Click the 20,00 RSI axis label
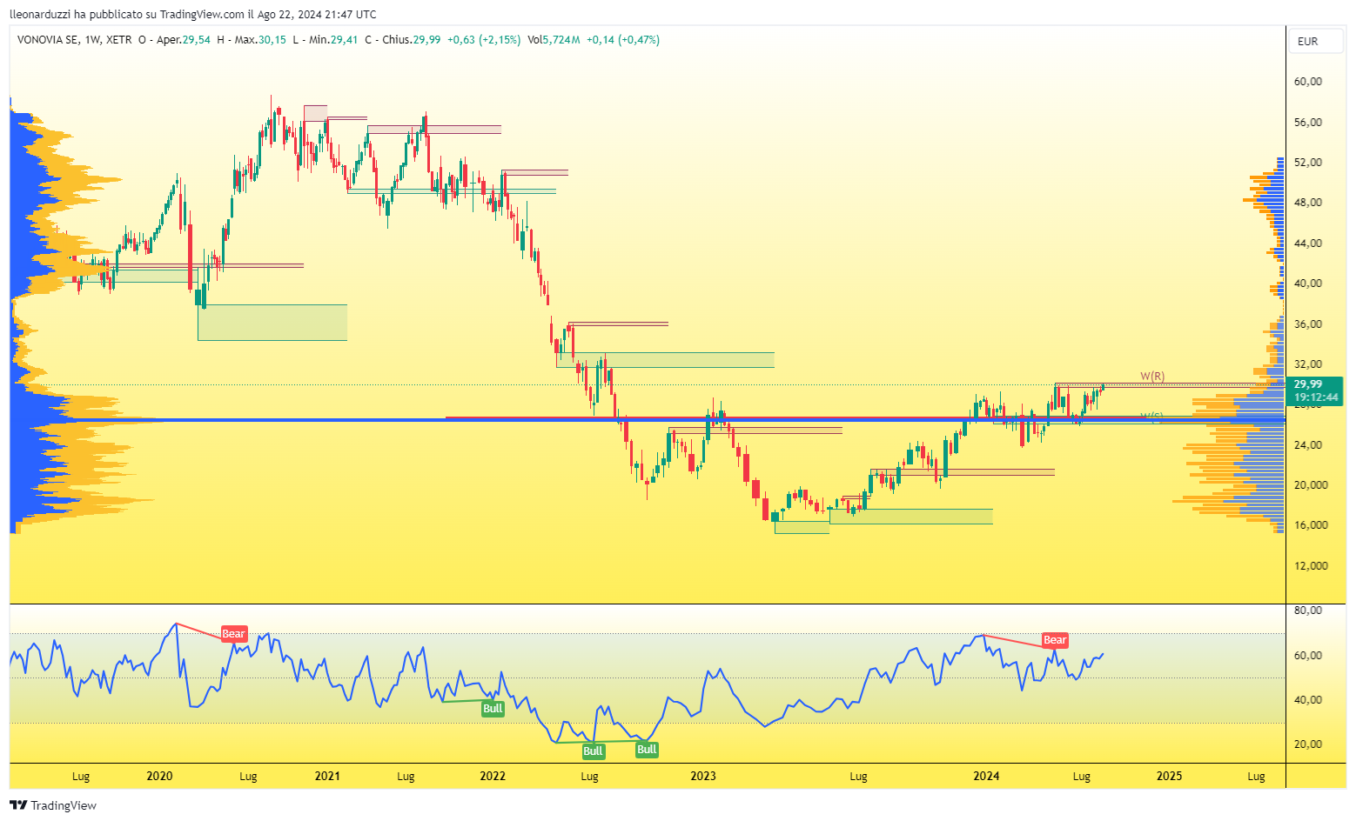 click(1308, 744)
